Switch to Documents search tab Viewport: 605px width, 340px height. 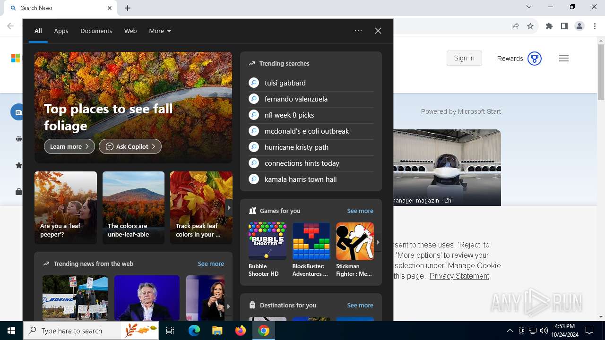pyautogui.click(x=96, y=31)
